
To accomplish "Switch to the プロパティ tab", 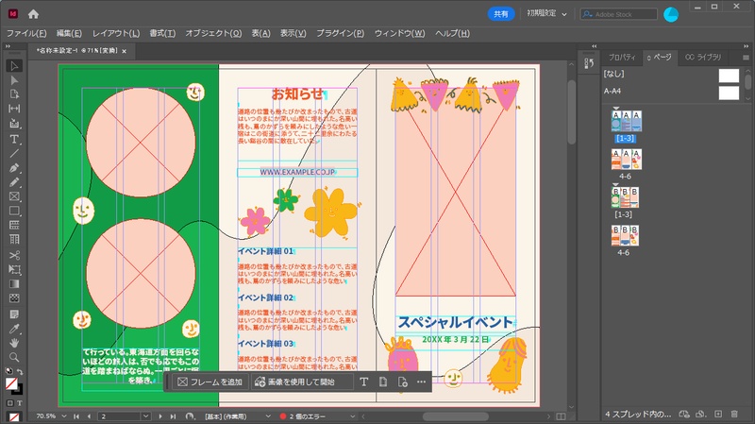I will [622, 58].
